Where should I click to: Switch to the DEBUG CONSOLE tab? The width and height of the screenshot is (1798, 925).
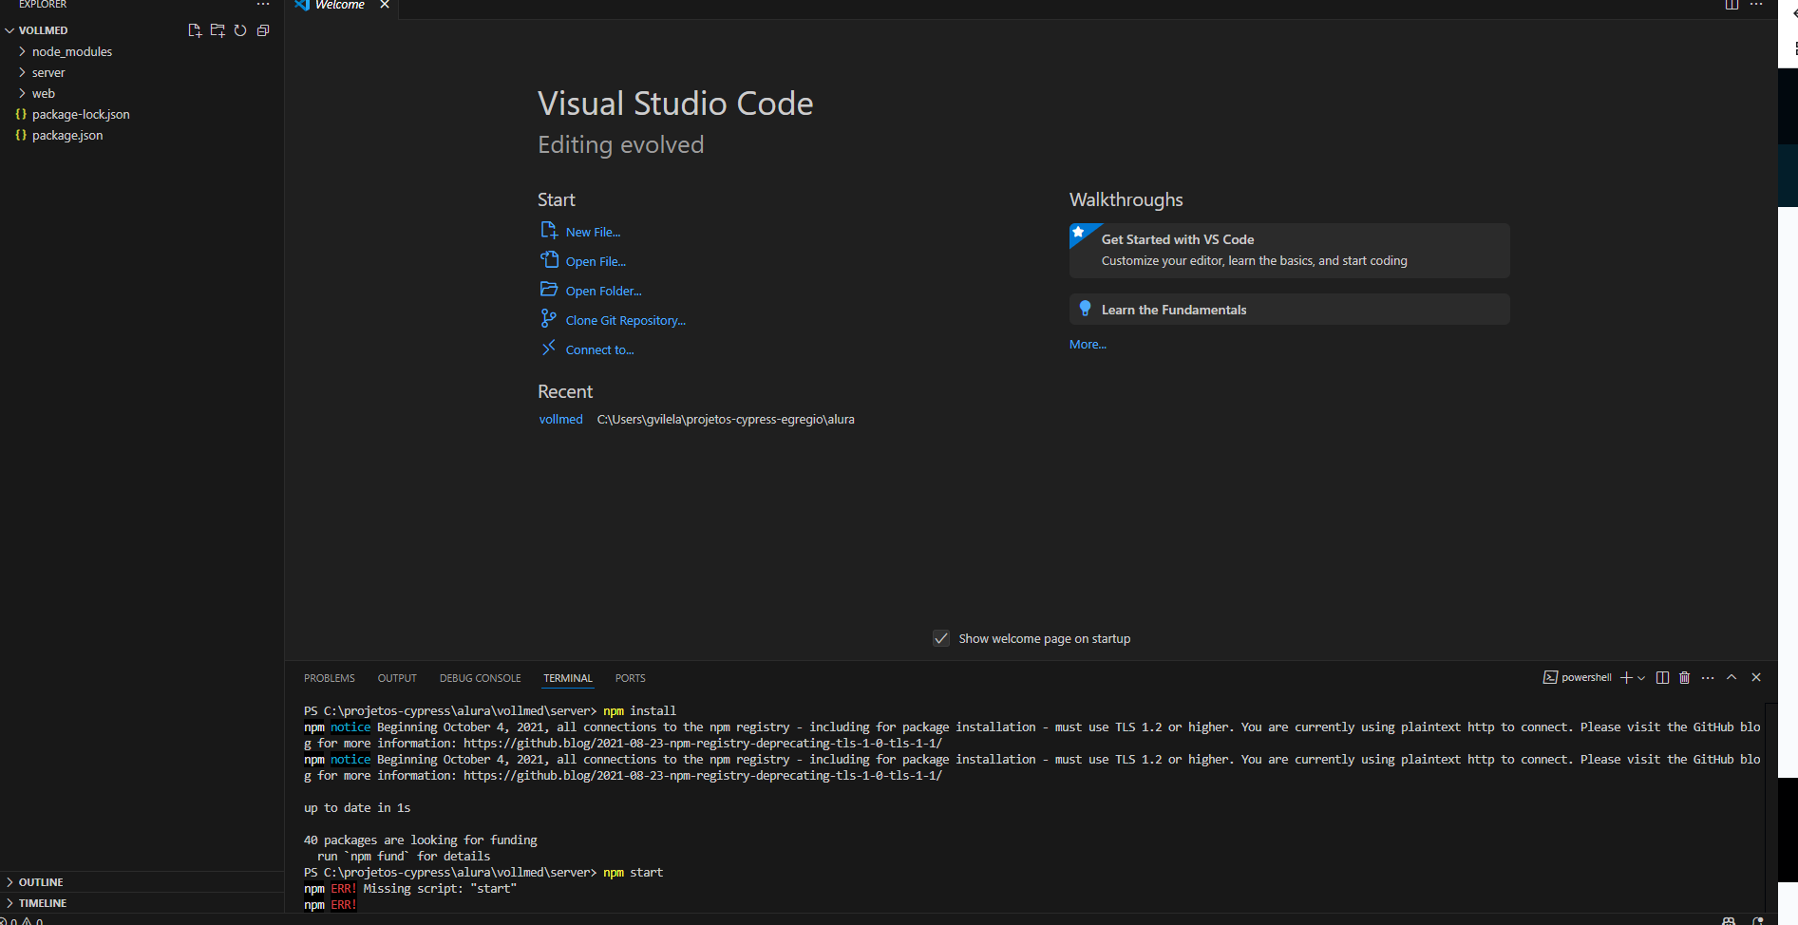tap(480, 678)
